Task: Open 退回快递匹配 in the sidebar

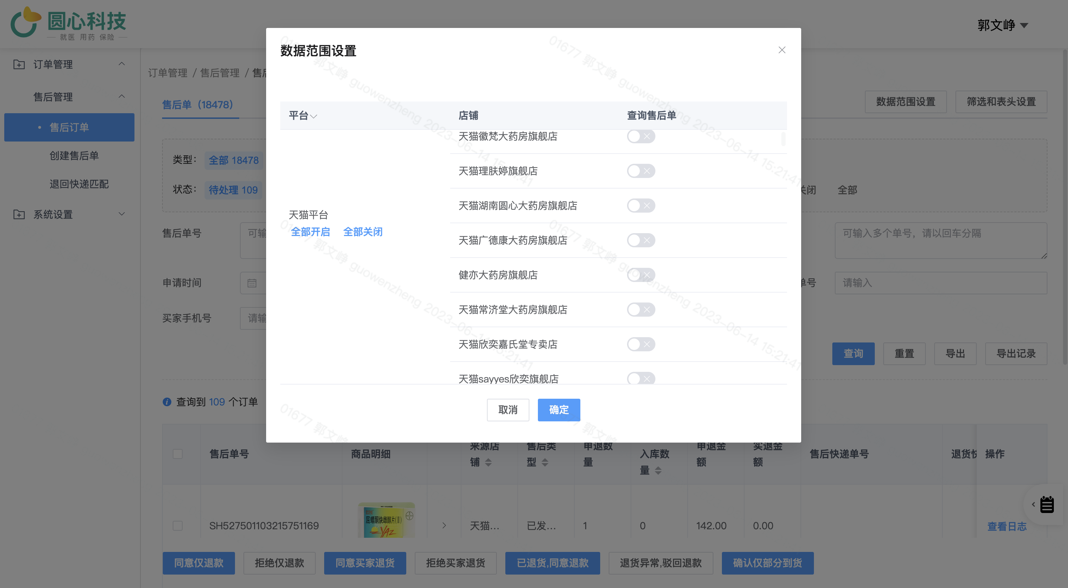Action: [x=79, y=184]
